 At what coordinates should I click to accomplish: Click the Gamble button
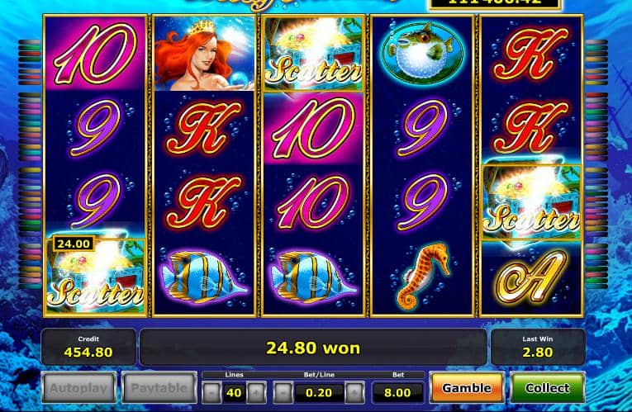tap(467, 387)
